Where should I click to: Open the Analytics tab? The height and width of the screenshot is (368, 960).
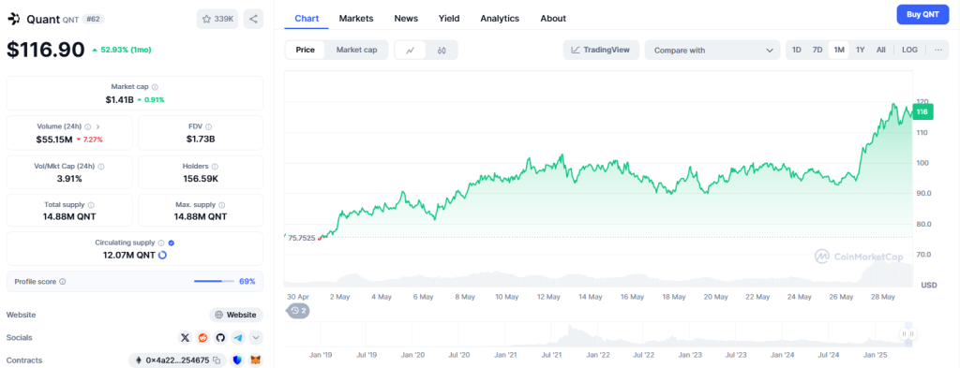500,19
